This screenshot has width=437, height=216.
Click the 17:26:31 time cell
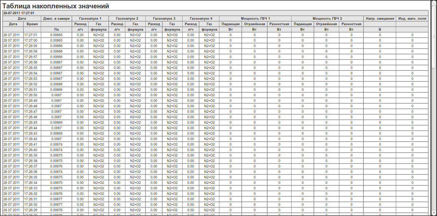[31, 199]
